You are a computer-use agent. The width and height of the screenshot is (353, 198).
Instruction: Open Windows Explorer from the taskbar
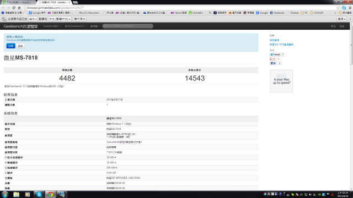pyautogui.click(x=16, y=194)
